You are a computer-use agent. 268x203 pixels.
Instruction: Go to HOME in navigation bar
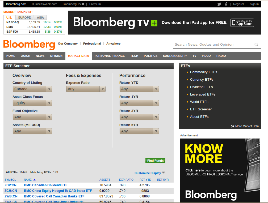(x=11, y=56)
